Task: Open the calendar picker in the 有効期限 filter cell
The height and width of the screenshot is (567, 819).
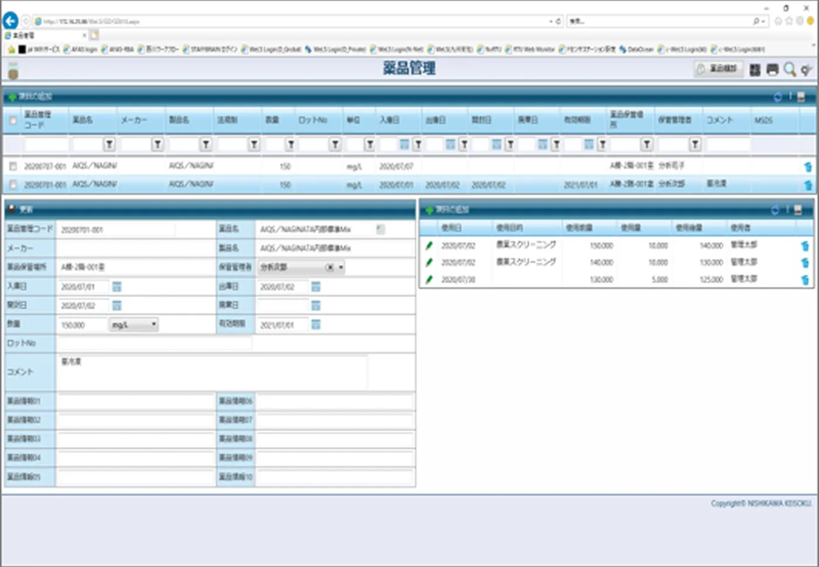Action: point(589,144)
